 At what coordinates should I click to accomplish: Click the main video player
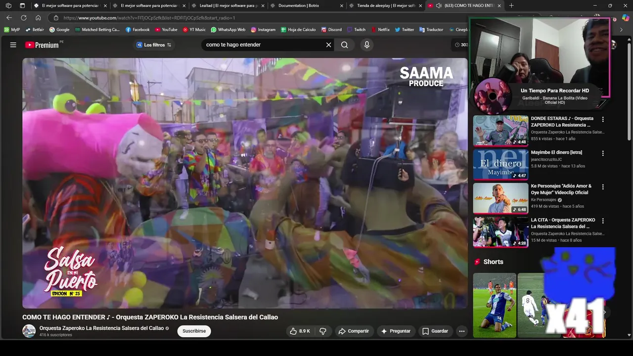point(245,183)
